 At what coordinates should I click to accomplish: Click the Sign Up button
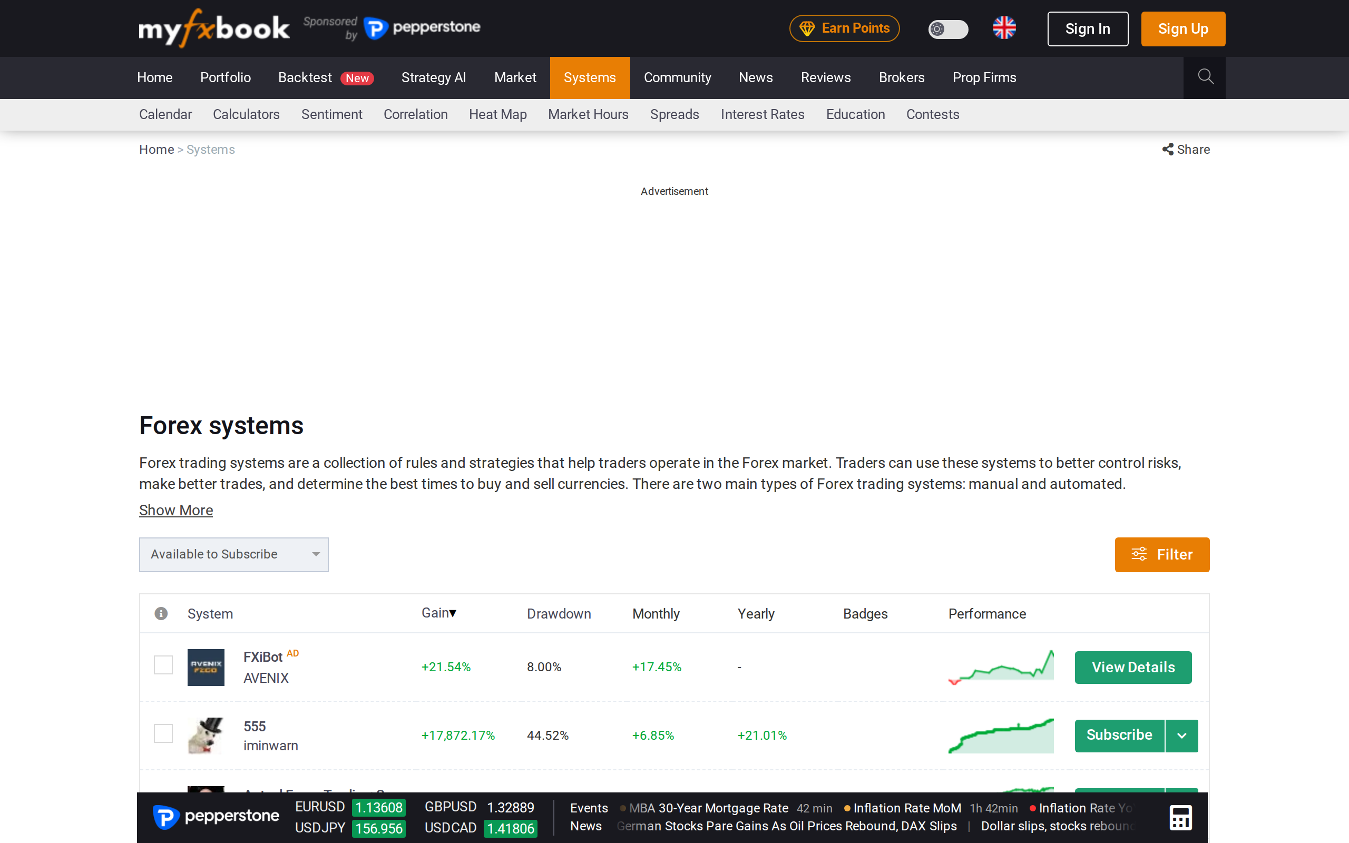click(1183, 29)
